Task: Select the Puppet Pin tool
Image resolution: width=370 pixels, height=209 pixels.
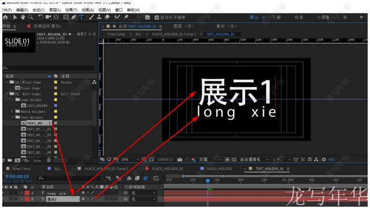Action: coord(126,17)
